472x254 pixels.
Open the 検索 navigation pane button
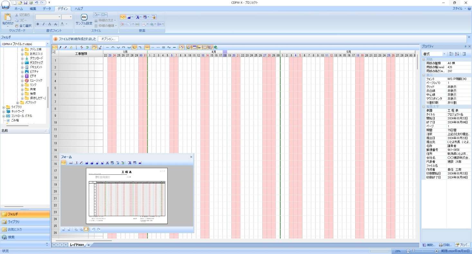click(x=25, y=237)
